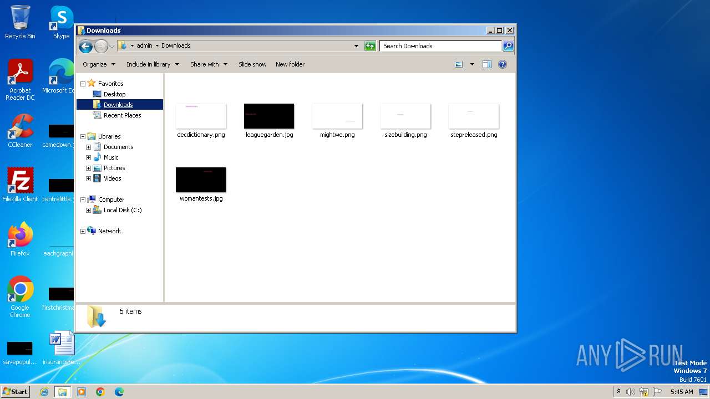Refresh the Downloads folder view
710x399 pixels.
[370, 46]
